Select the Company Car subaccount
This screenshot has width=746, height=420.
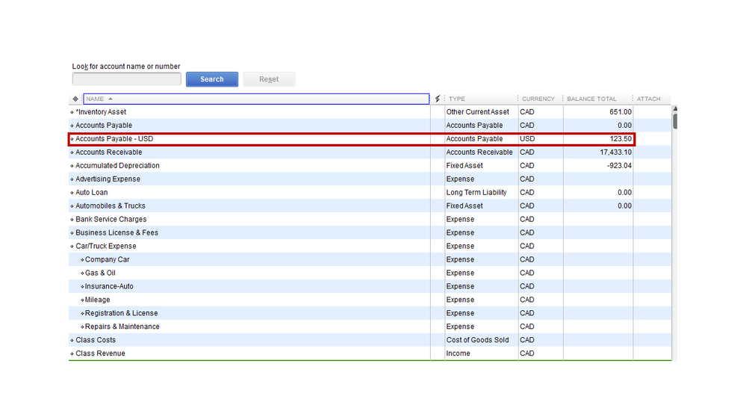[x=370, y=259]
